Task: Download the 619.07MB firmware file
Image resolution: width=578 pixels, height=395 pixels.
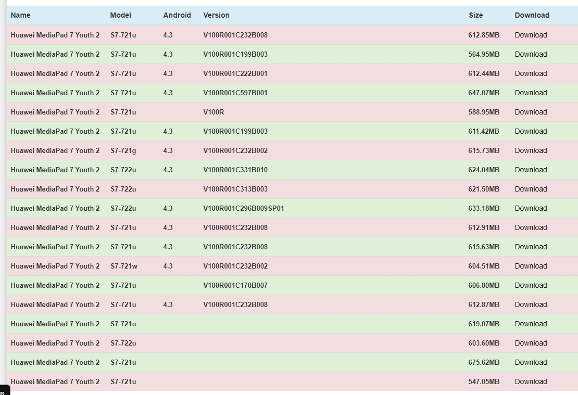Action: point(531,324)
